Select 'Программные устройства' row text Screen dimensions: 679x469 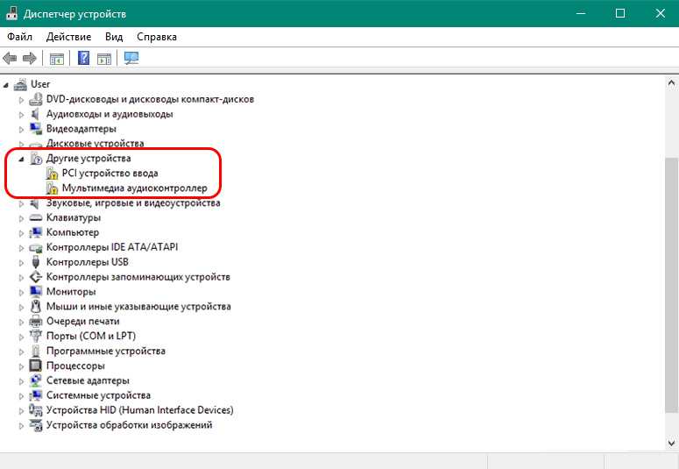[106, 351]
